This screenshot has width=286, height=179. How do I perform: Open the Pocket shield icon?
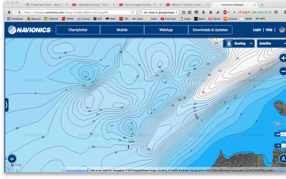[x=196, y=12]
